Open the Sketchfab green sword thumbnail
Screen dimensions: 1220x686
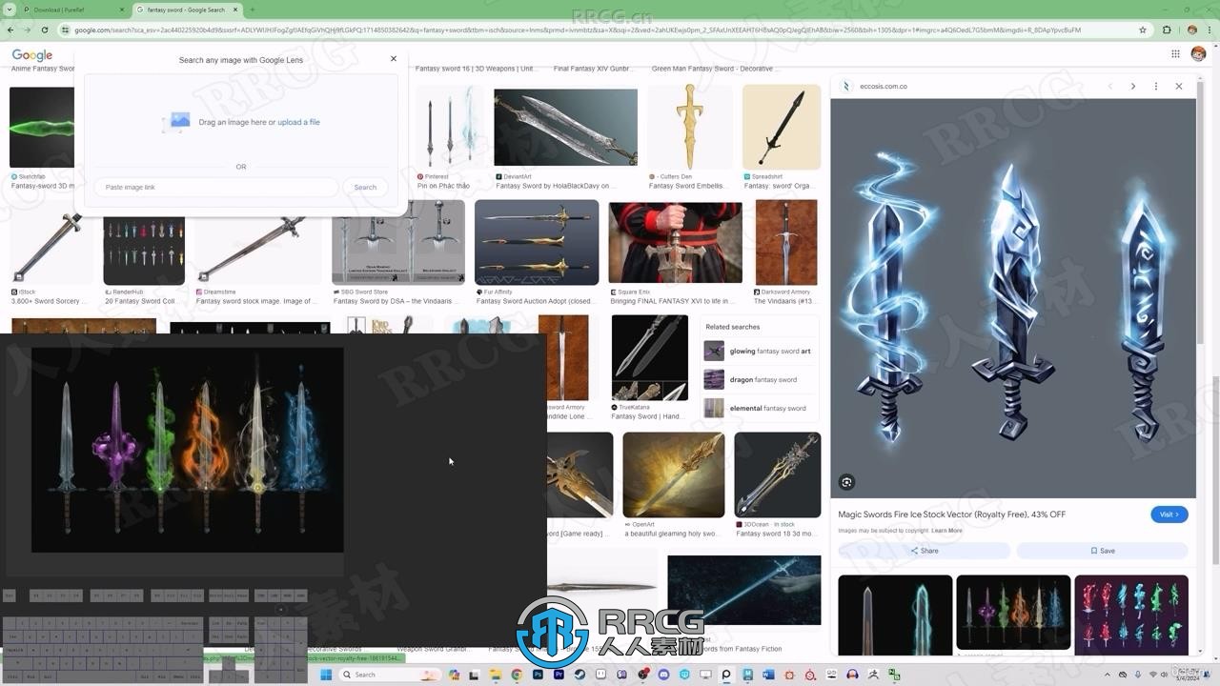(42, 128)
